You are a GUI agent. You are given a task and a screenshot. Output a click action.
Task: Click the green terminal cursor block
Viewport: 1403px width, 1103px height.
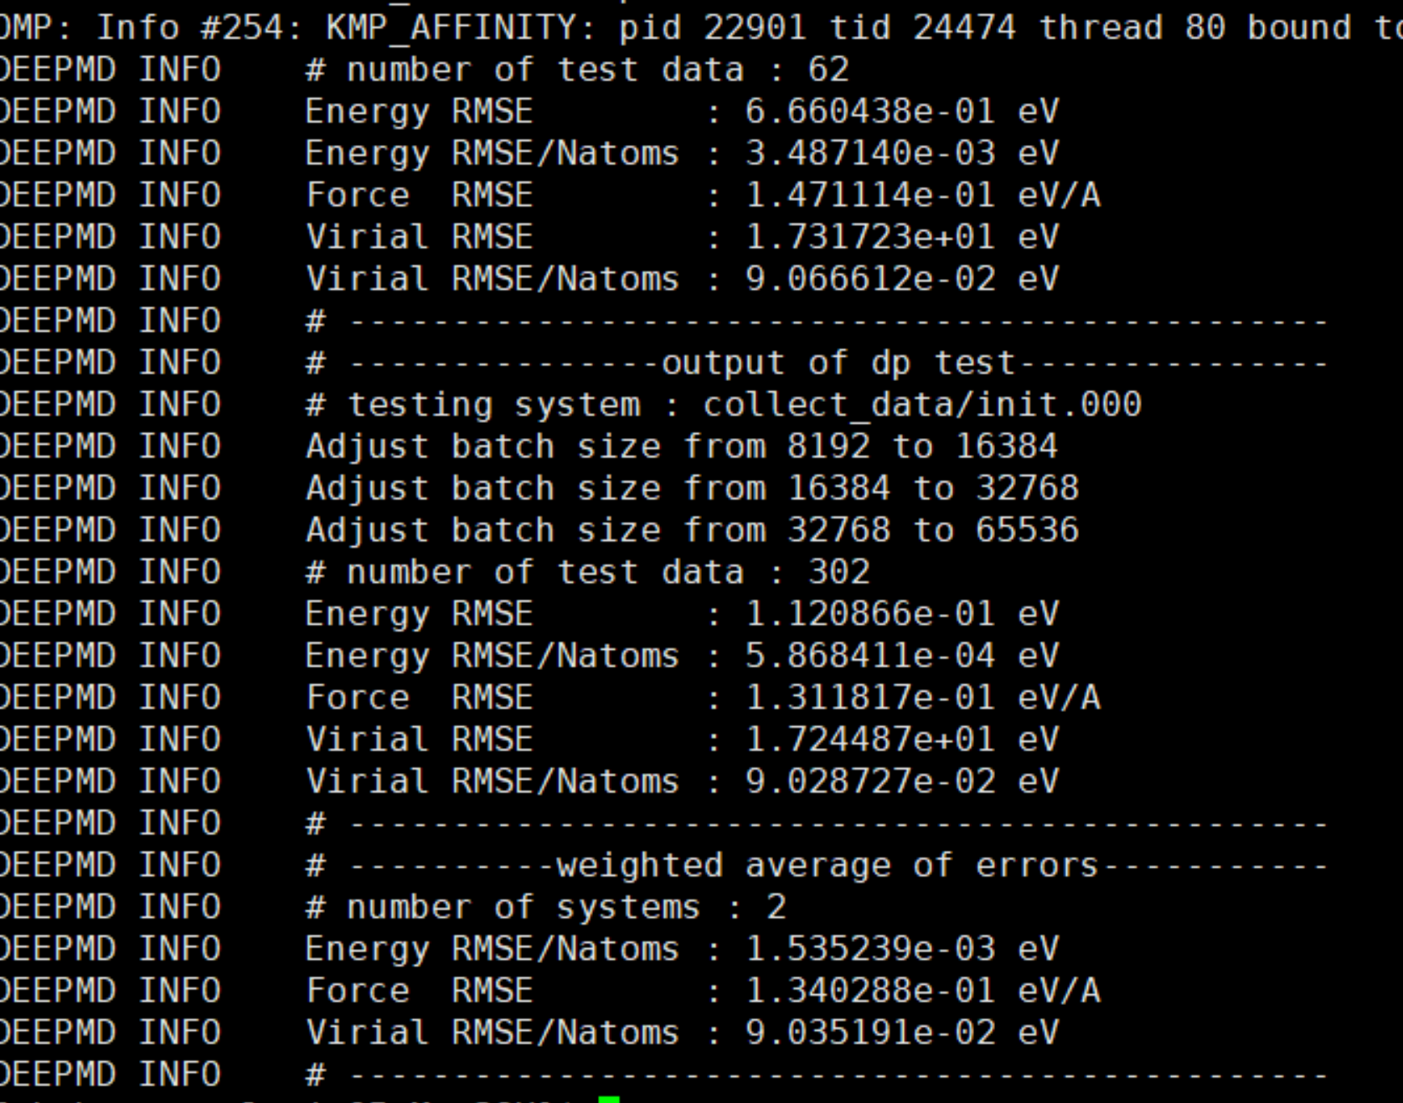tap(609, 1098)
